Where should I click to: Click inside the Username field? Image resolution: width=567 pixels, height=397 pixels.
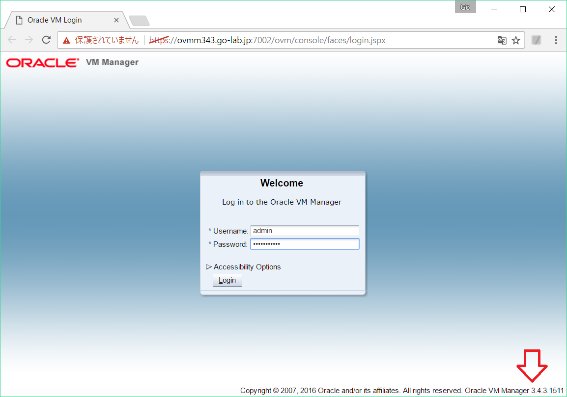[304, 231]
